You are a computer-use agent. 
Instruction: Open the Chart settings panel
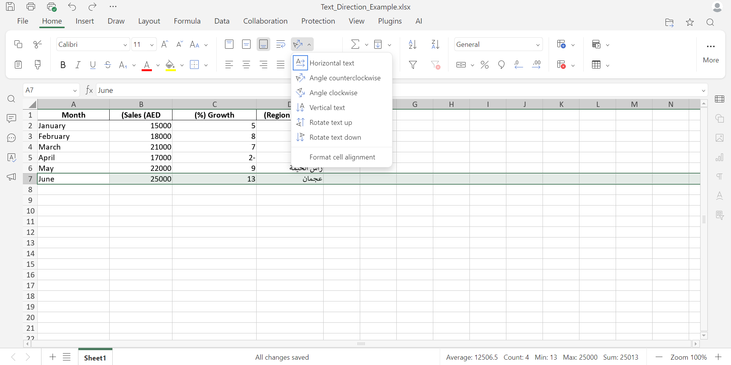720,157
